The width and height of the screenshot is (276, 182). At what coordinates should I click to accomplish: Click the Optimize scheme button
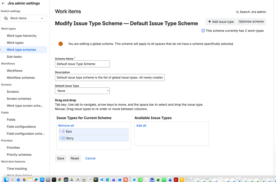point(251,22)
